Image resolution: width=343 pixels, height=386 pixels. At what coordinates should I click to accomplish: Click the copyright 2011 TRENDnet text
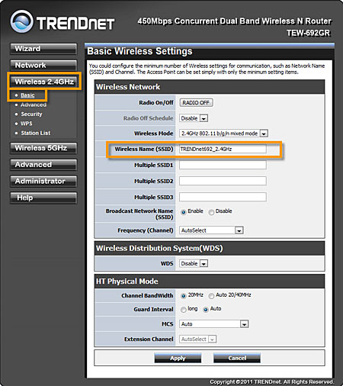(271, 381)
